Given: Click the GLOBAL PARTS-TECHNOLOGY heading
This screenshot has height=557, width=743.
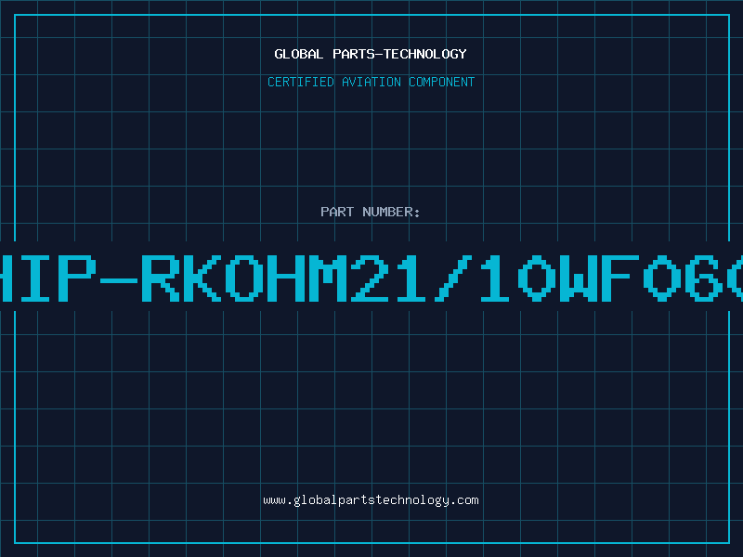Looking at the screenshot, I should pos(371,54).
